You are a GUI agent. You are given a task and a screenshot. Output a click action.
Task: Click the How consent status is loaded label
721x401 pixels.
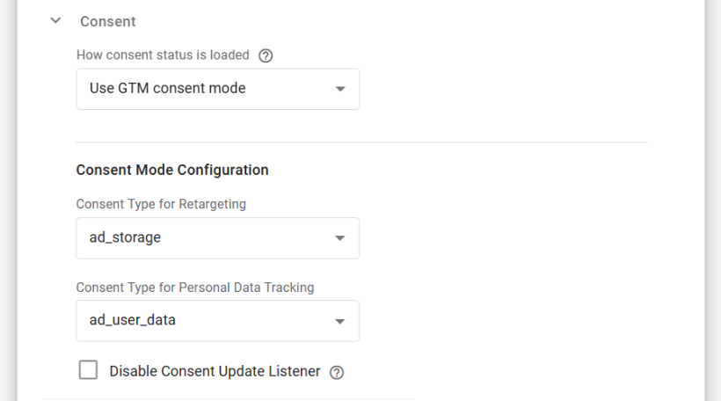pos(164,55)
